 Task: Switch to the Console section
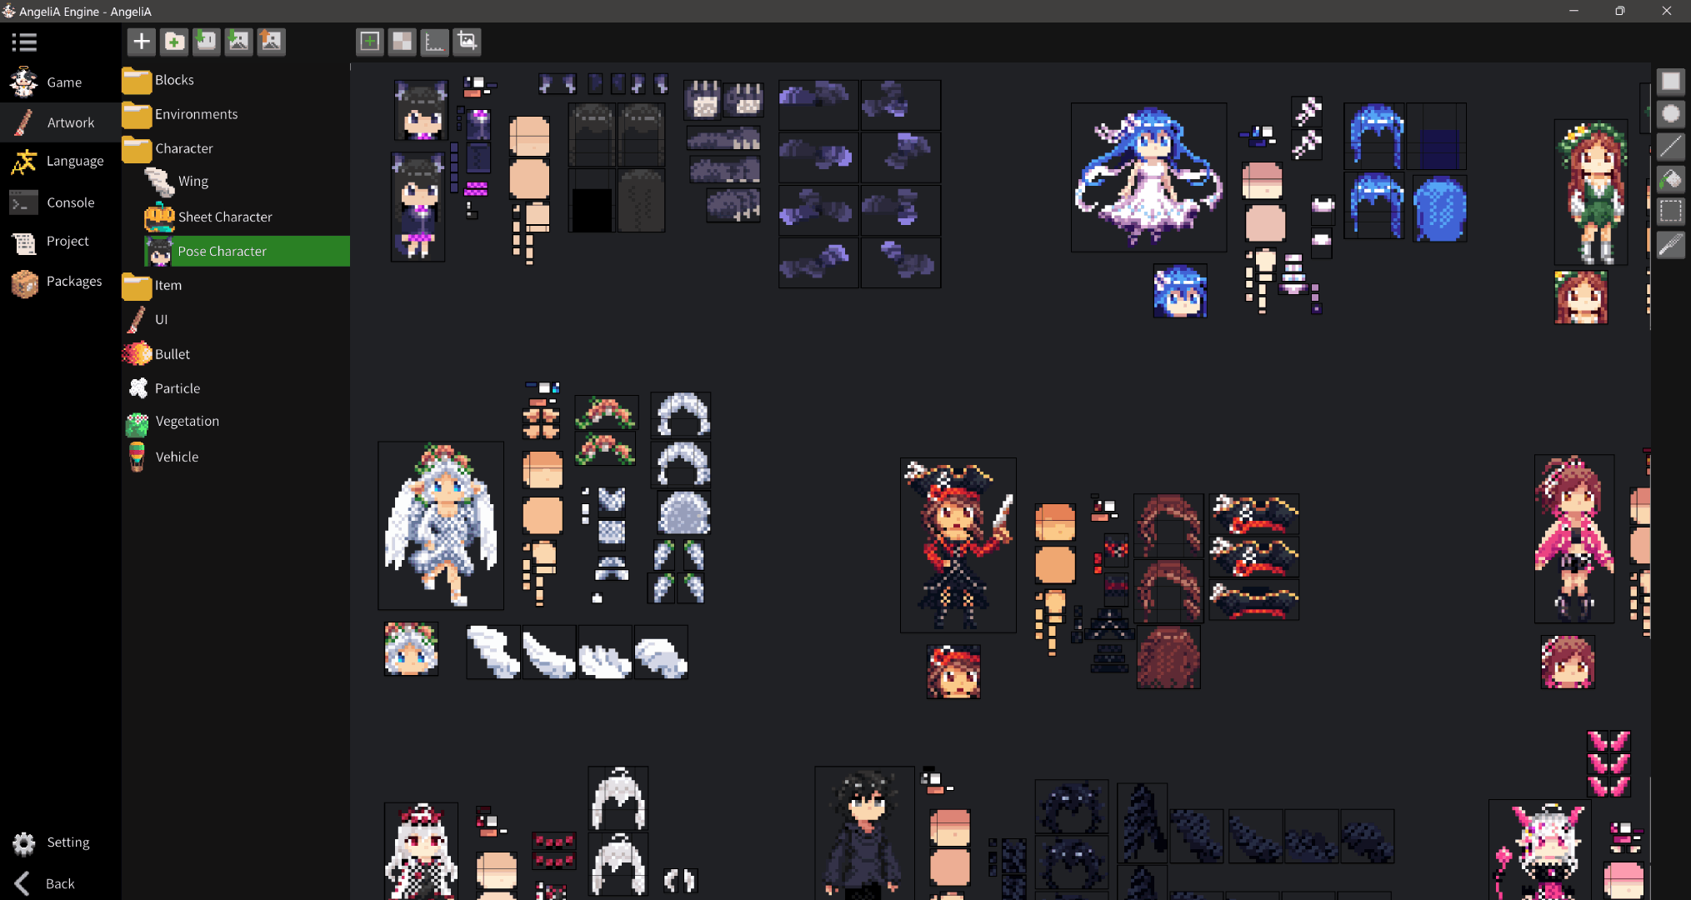coord(70,202)
